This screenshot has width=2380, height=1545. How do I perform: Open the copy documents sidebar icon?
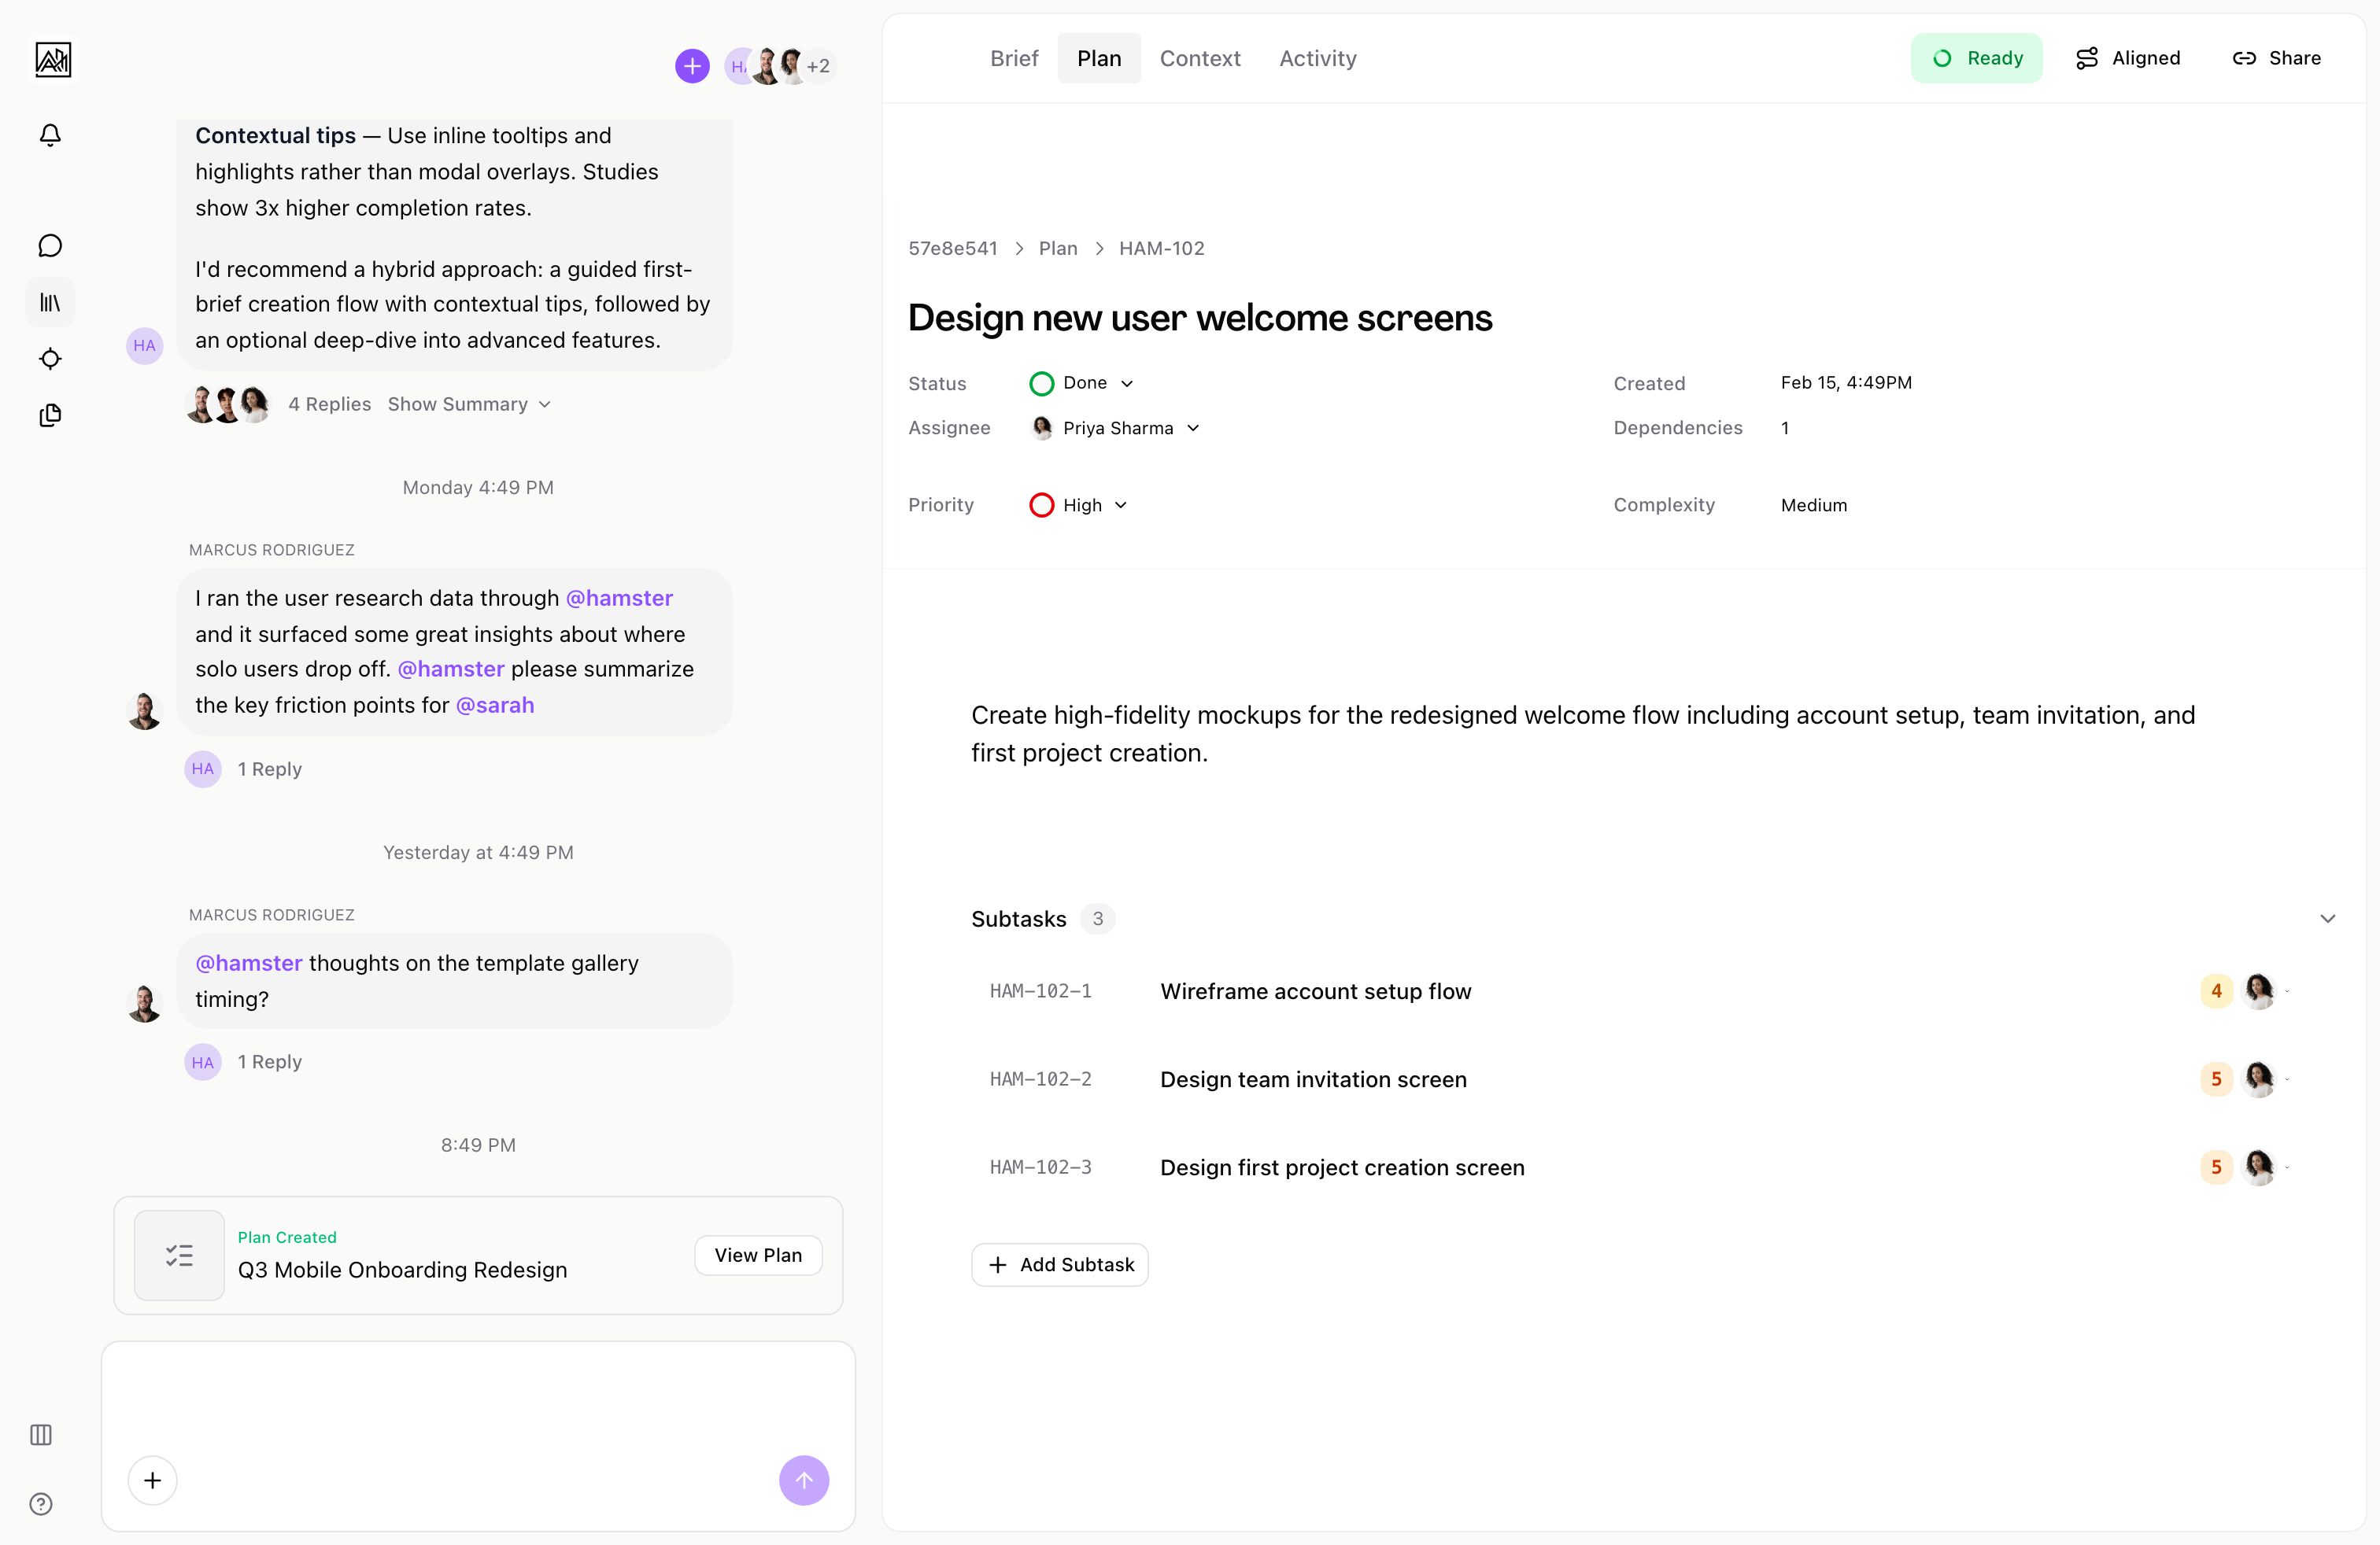[50, 415]
